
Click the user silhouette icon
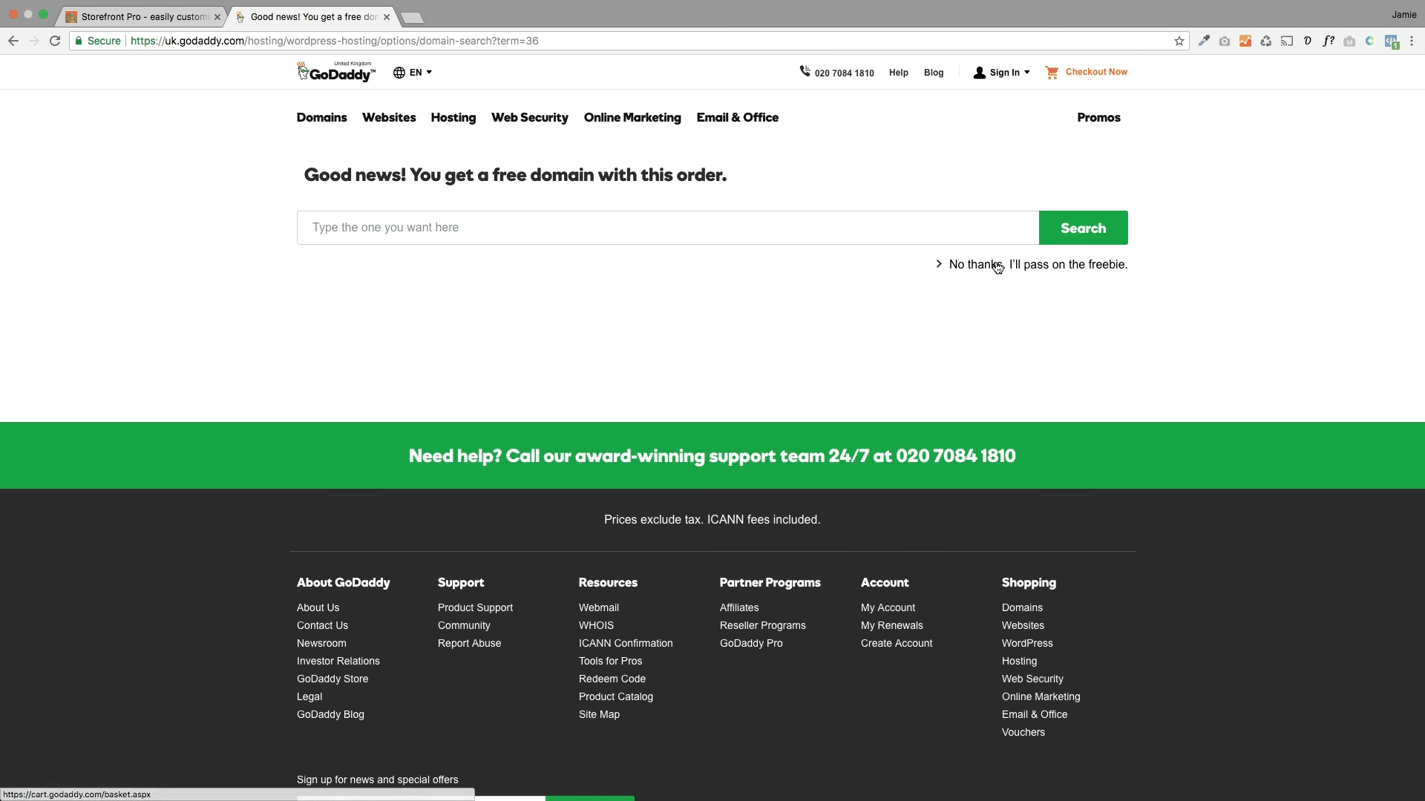pos(980,73)
